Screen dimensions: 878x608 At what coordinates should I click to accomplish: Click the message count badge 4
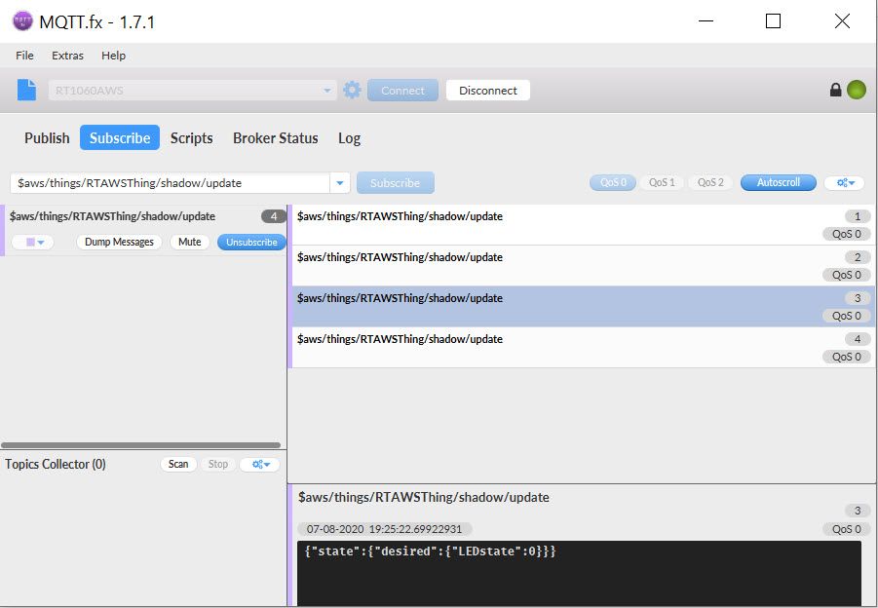(274, 216)
